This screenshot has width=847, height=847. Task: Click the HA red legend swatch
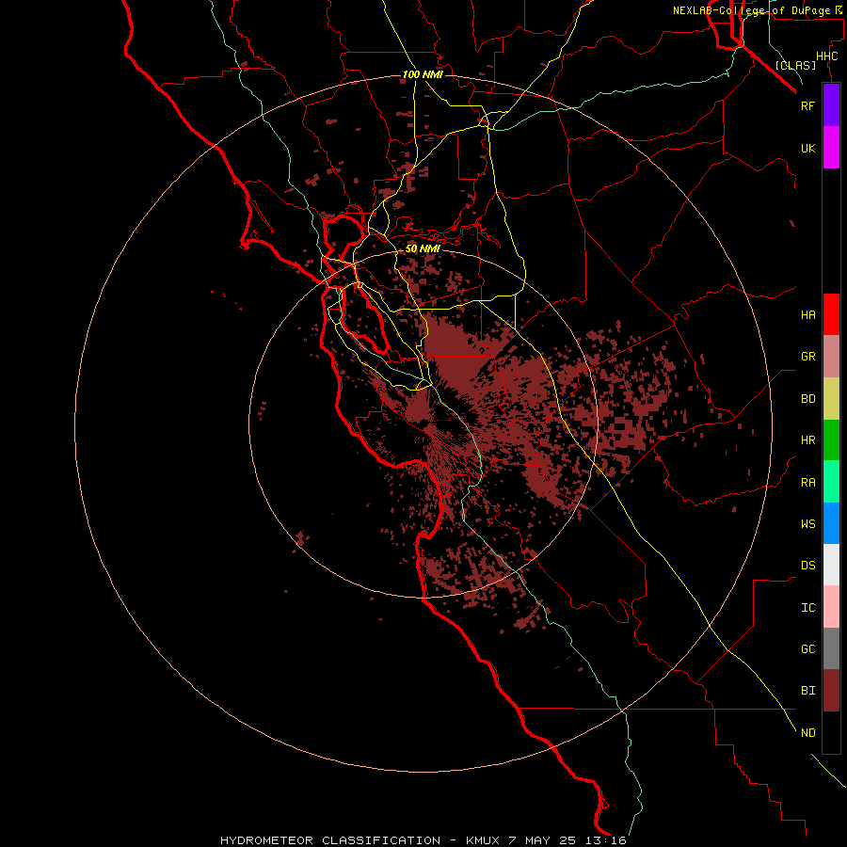pos(831,314)
